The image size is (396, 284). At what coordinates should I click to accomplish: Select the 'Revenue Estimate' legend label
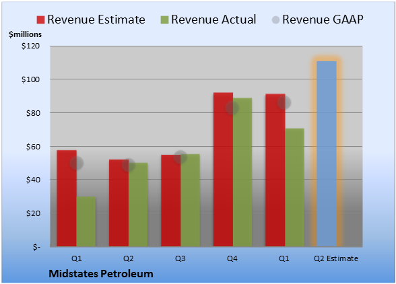[96, 20]
